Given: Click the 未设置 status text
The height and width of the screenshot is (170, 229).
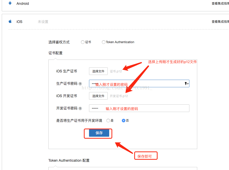Looking at the screenshot, I should [x=43, y=22].
